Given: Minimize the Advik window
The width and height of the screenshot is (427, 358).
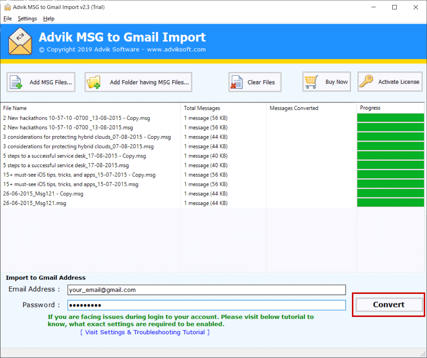Looking at the screenshot, I should tap(374, 7).
